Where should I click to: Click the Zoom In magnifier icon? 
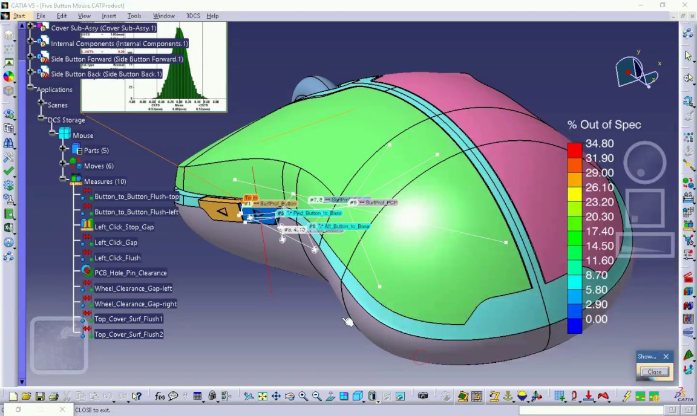[x=303, y=397]
